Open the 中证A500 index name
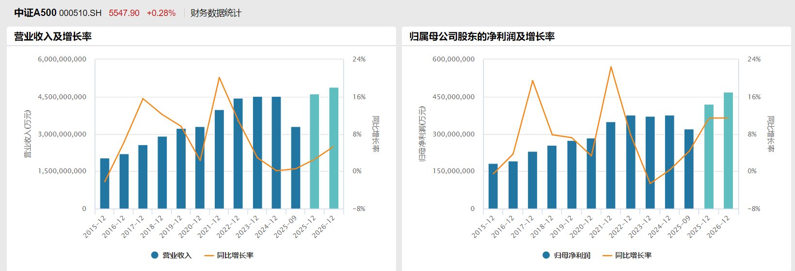The height and width of the screenshot is (271, 795). point(35,13)
